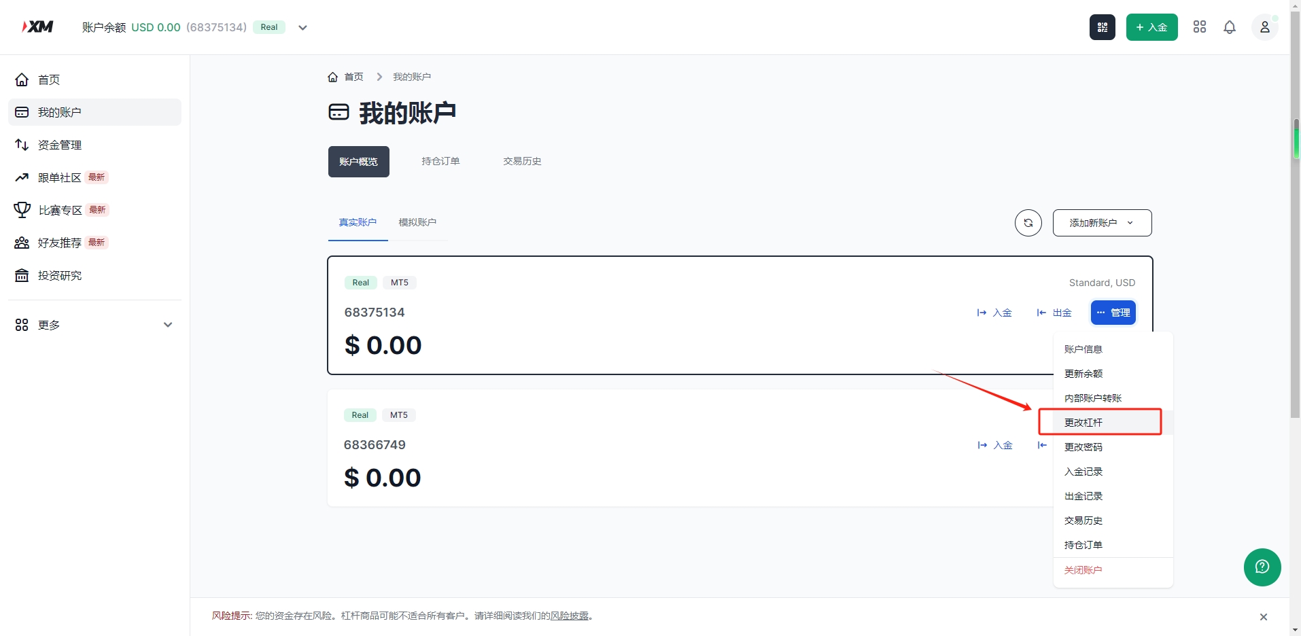Expand the 更多 section in the sidebar
The image size is (1301, 636).
tap(94, 325)
